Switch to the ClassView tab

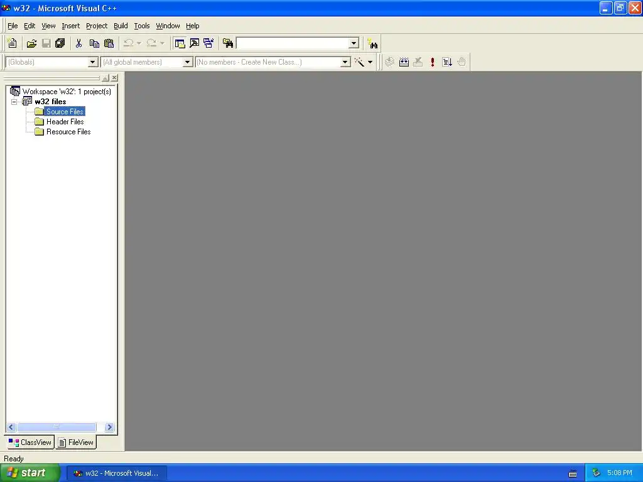tap(30, 442)
